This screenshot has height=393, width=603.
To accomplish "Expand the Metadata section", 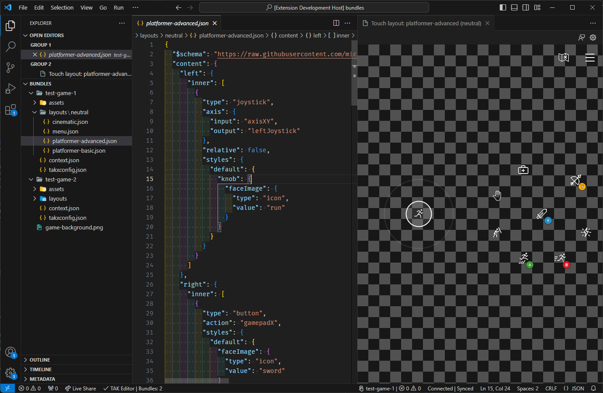I will [x=76, y=379].
